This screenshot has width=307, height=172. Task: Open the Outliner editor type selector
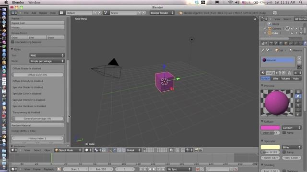pyautogui.click(x=264, y=19)
